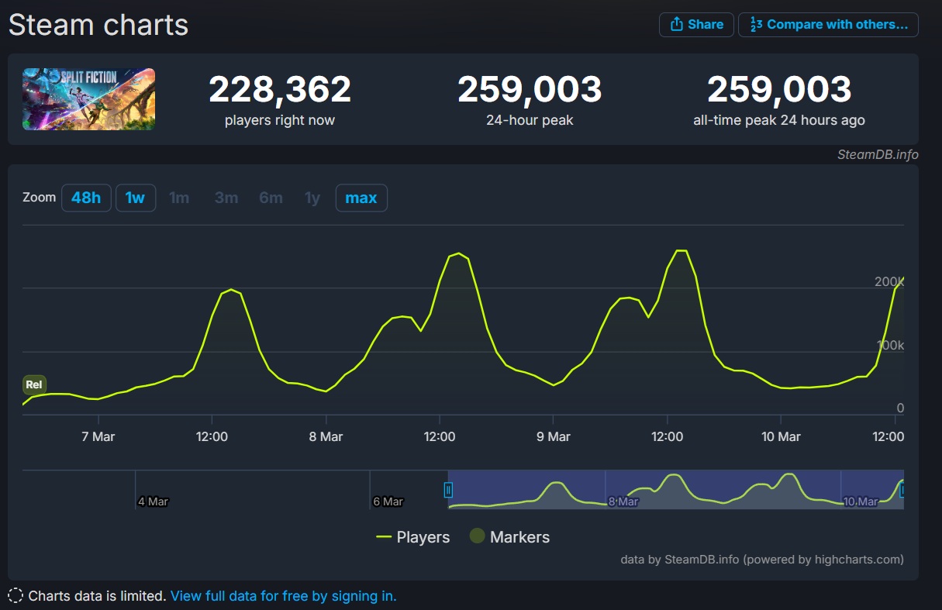Click the Split Fiction game thumbnail
This screenshot has height=610, width=942.
[88, 99]
